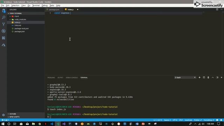
Task: Open the Mail app on the taskbar
Action: [27, 124]
